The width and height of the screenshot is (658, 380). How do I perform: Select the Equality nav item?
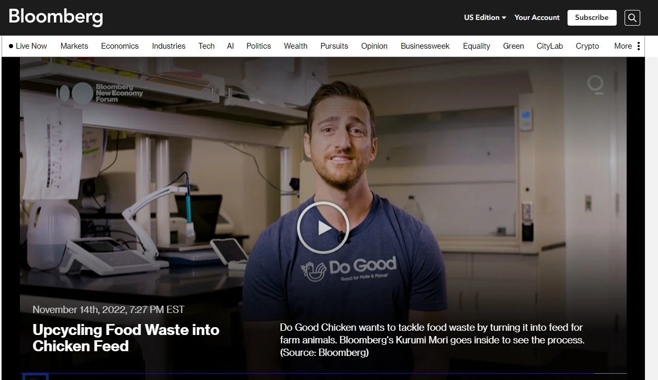tap(477, 46)
